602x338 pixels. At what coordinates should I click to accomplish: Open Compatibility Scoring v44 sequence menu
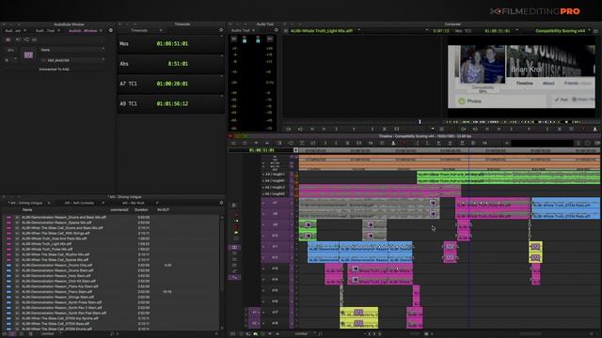point(561,31)
